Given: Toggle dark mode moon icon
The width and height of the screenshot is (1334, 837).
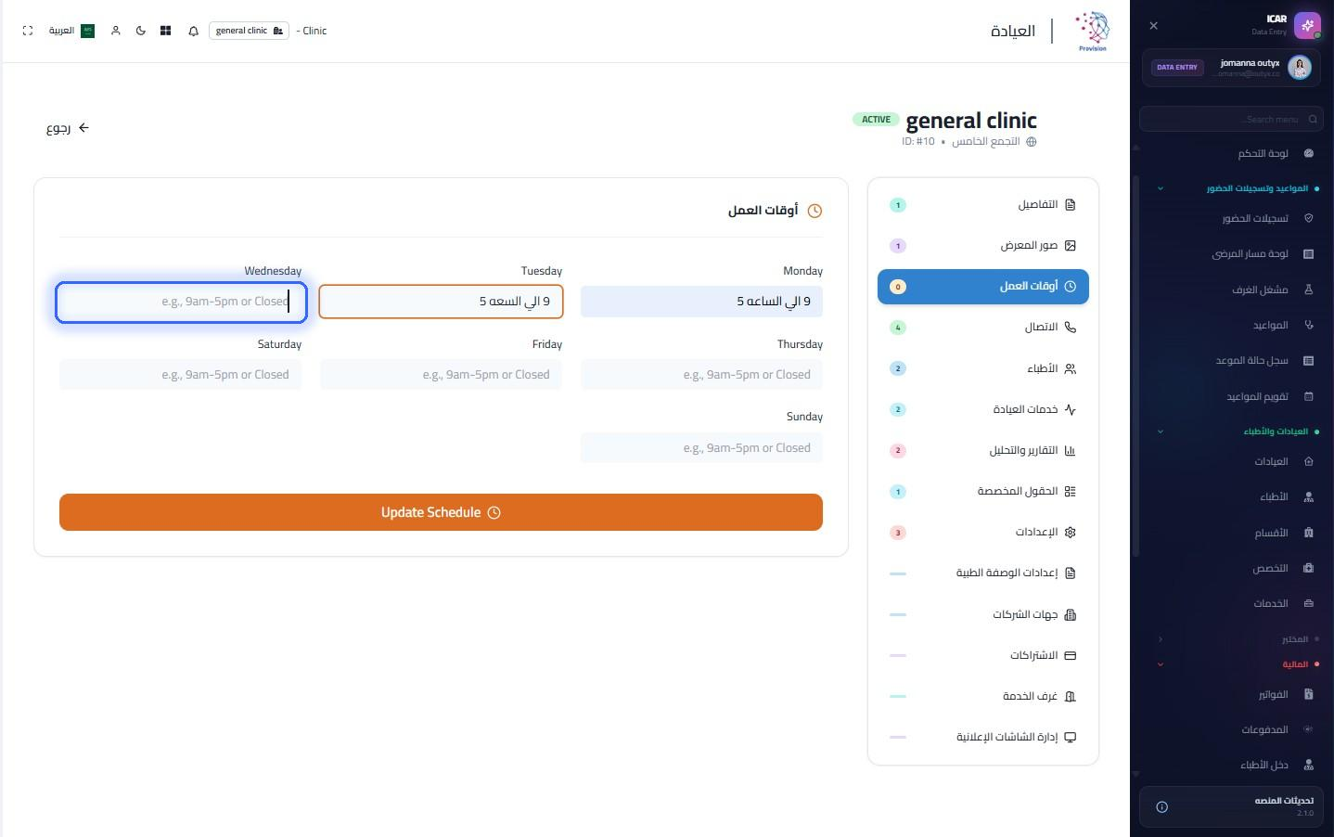Looking at the screenshot, I should (141, 31).
